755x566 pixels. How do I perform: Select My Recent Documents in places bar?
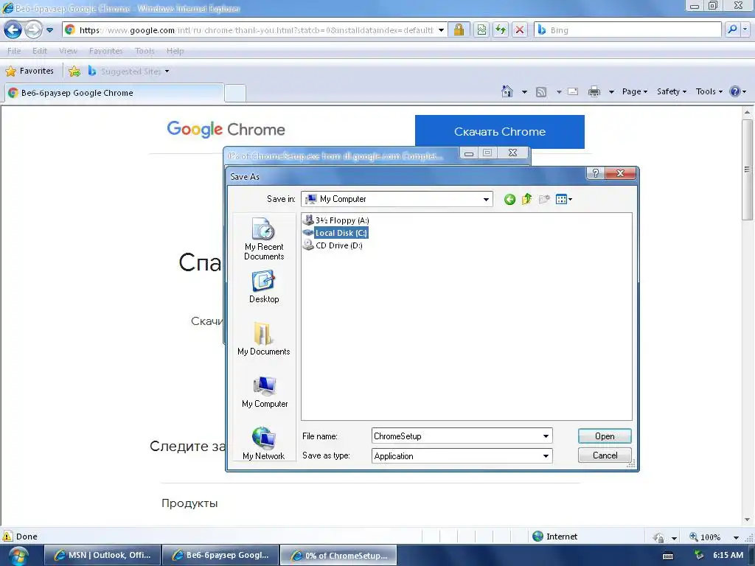(x=264, y=239)
